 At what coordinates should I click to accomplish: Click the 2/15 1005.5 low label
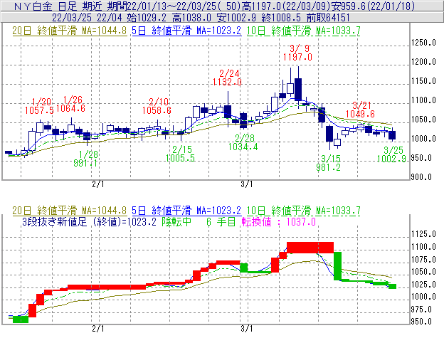pyautogui.click(x=181, y=154)
